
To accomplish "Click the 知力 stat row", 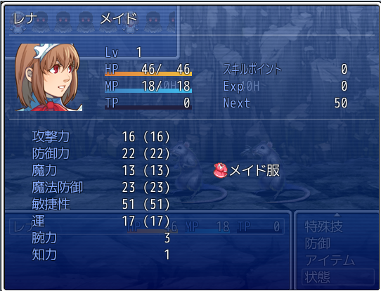I will pos(101,255).
